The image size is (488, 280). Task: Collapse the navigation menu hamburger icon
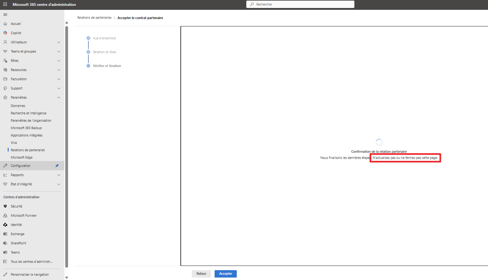(x=5, y=14)
